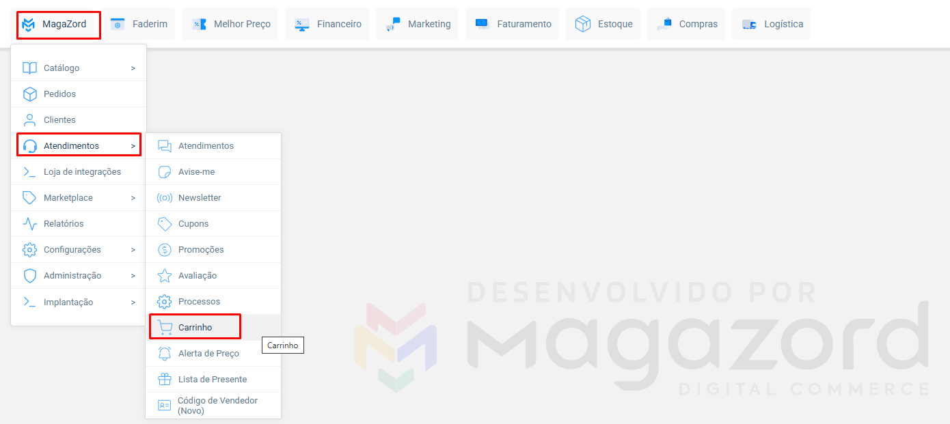Click the submenu Atendimentos chat bubbles icon
Screen dimensions: 950x424
(x=165, y=146)
